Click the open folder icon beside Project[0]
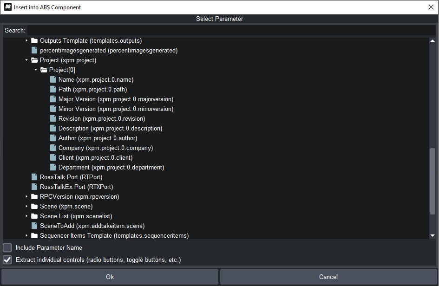This screenshot has width=446, height=286. coord(44,70)
